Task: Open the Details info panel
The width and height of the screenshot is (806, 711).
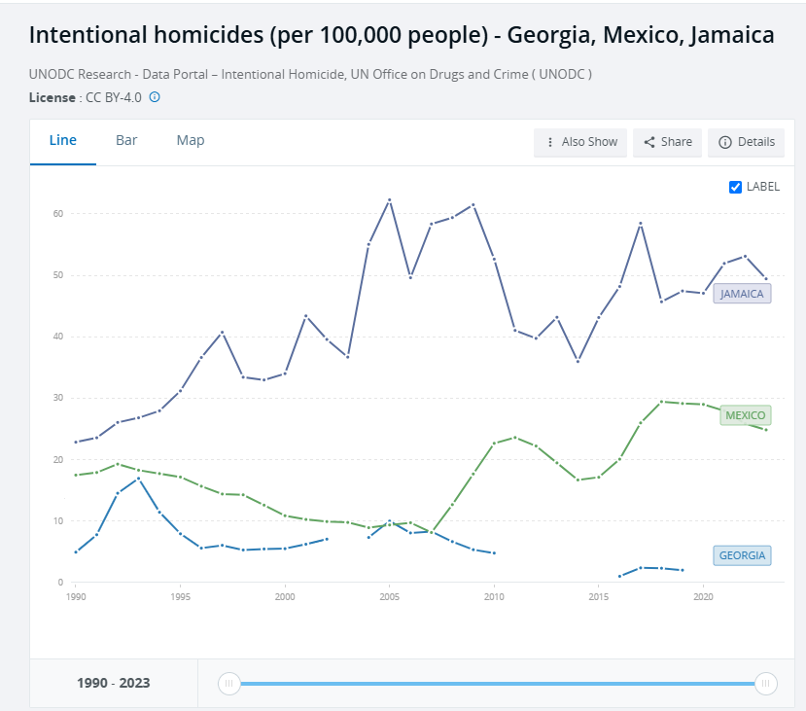Action: [746, 142]
